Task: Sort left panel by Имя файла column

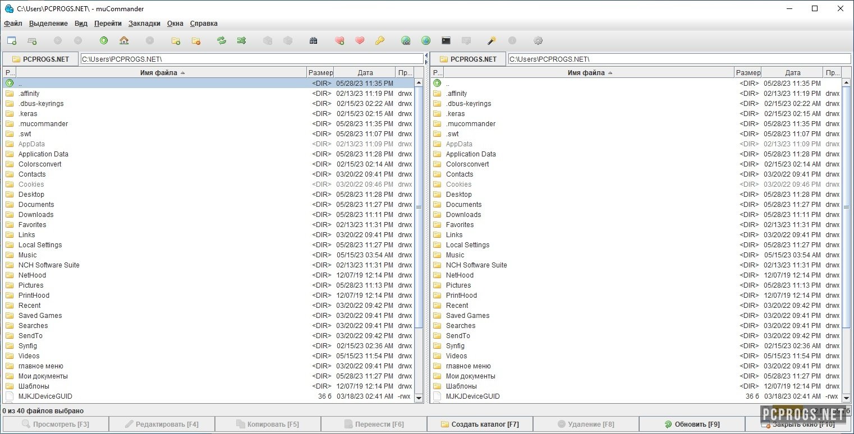Action: [162, 72]
